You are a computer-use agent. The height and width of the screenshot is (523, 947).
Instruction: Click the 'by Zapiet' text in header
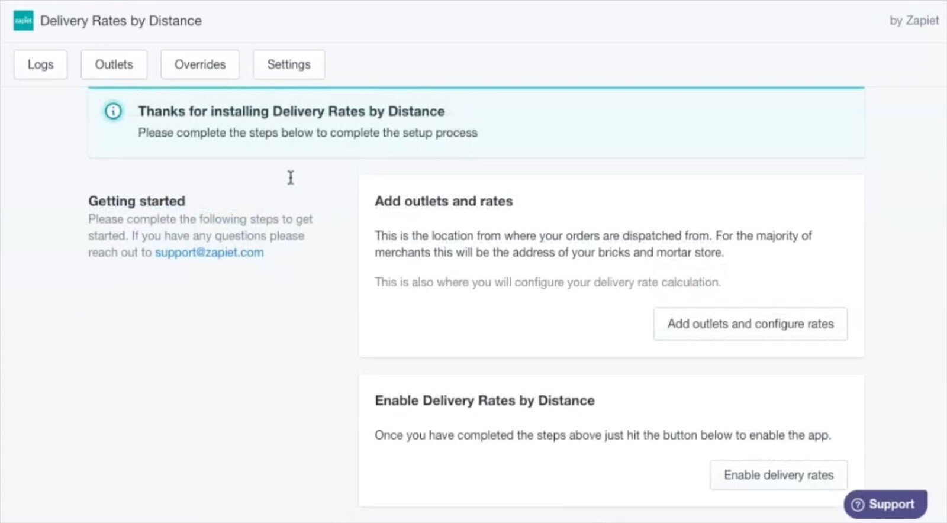(x=914, y=21)
